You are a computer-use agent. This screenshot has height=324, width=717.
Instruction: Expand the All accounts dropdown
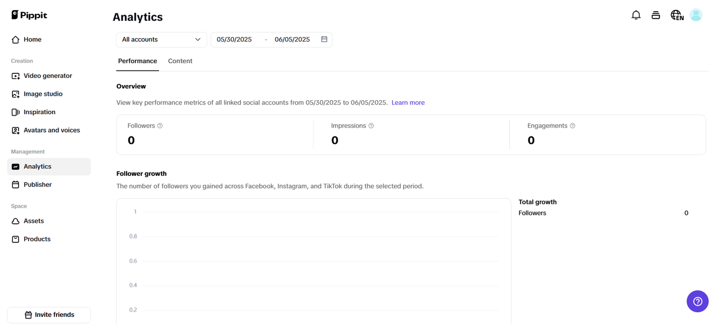[x=161, y=40]
